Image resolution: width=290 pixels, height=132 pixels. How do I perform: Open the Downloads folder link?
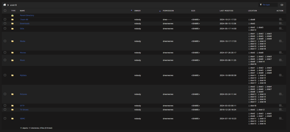coord(25,24)
